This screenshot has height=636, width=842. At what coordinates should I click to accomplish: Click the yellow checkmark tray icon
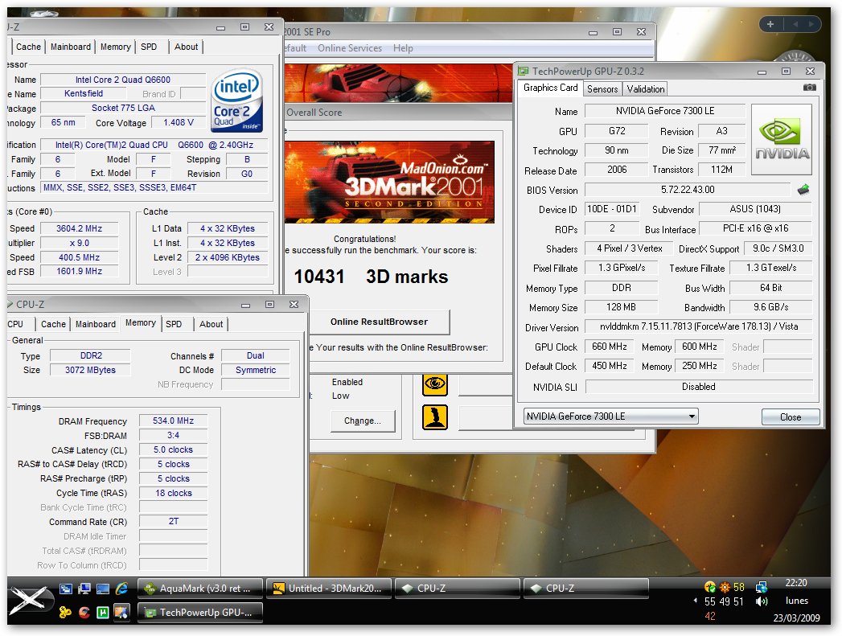(x=709, y=587)
